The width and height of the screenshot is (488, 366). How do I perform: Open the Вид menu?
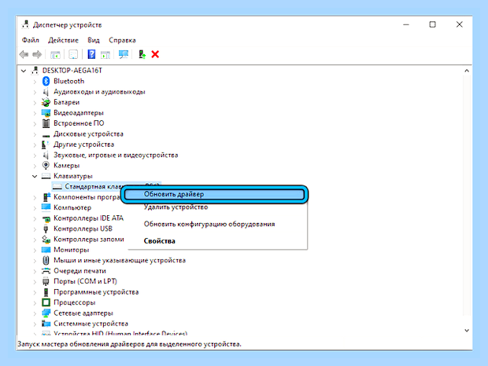tap(94, 40)
